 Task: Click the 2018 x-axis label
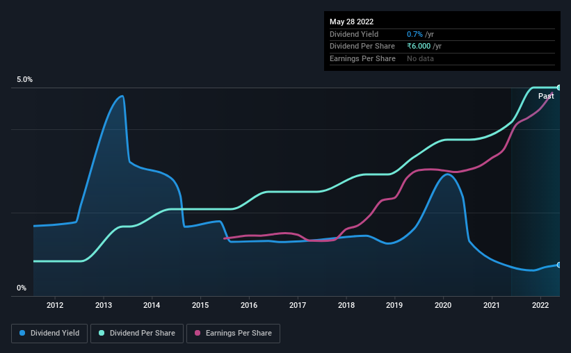[346, 305]
